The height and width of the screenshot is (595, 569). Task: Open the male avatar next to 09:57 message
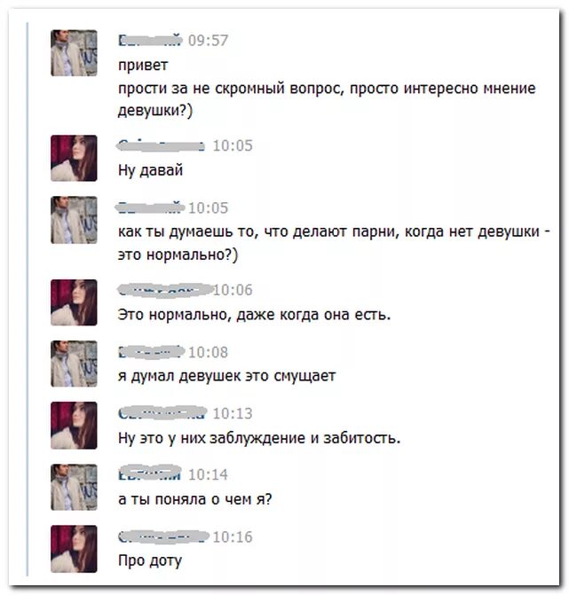pos(74,52)
